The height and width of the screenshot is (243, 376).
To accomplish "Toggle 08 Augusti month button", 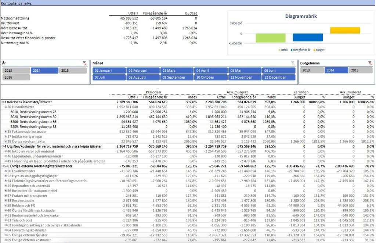I will [x=143, y=77].
